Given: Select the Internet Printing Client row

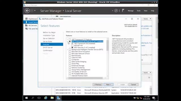Looking at the screenshot, I should [79, 76].
